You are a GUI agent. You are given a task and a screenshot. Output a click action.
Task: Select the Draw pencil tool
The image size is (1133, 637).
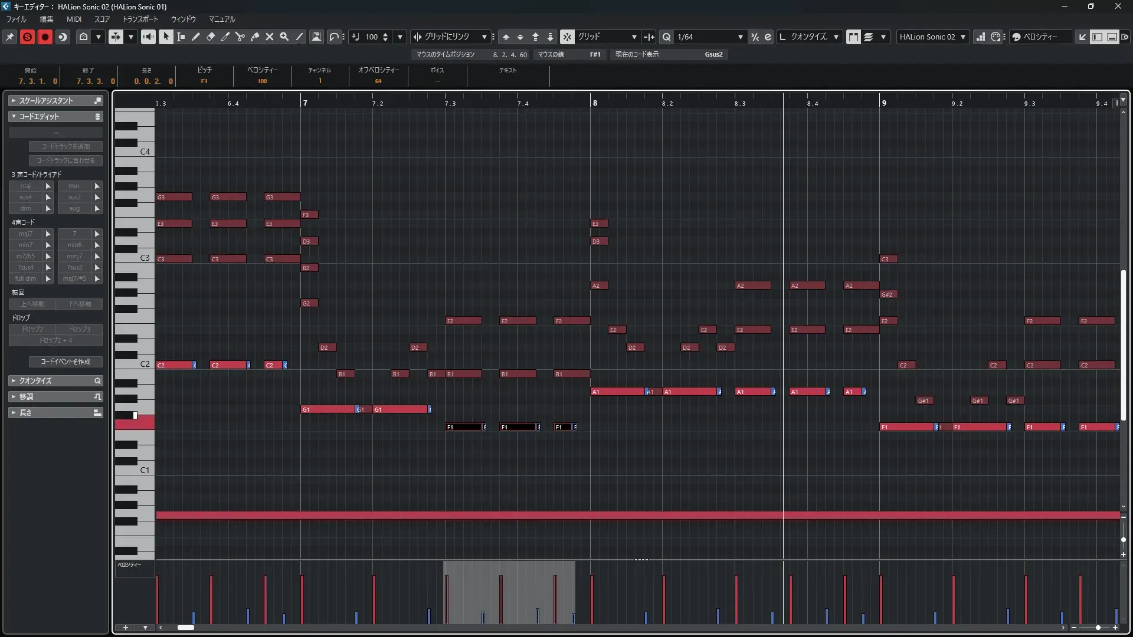[x=195, y=37]
